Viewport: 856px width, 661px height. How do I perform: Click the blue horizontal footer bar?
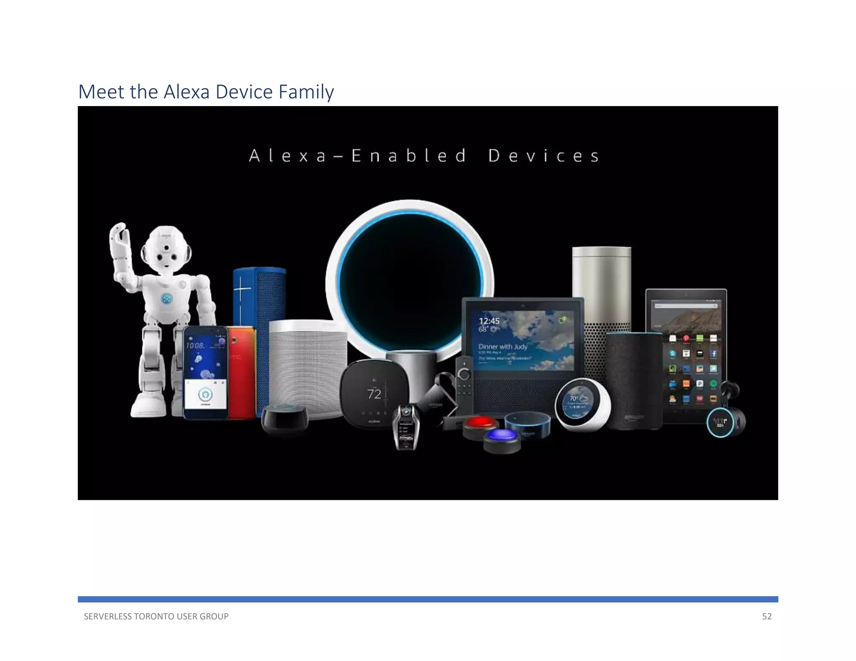(428, 599)
